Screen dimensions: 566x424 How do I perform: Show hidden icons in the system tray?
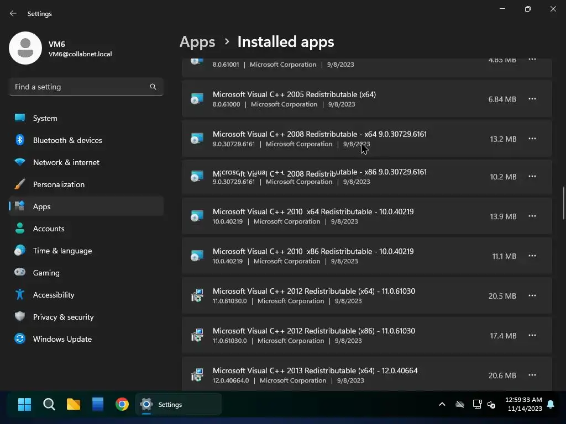click(x=442, y=405)
